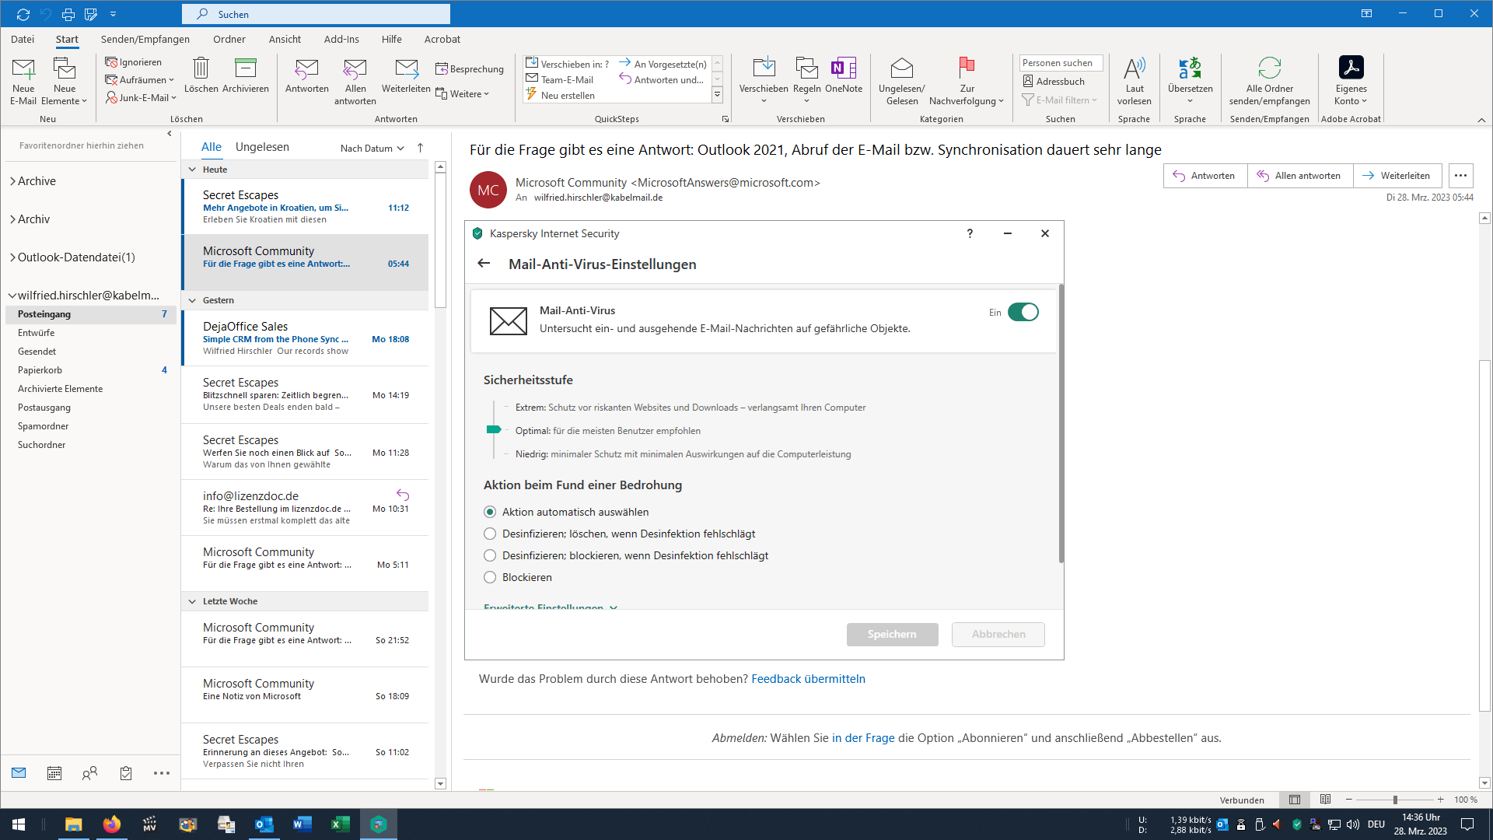
Task: Click the Verschieben move icon
Action: click(764, 68)
